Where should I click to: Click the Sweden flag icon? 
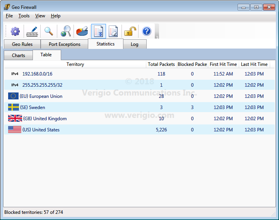[x=14, y=107]
